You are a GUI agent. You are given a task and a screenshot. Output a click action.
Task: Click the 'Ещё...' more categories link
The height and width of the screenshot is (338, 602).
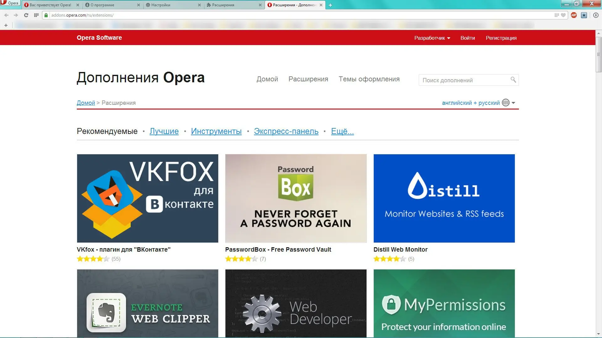[342, 131]
